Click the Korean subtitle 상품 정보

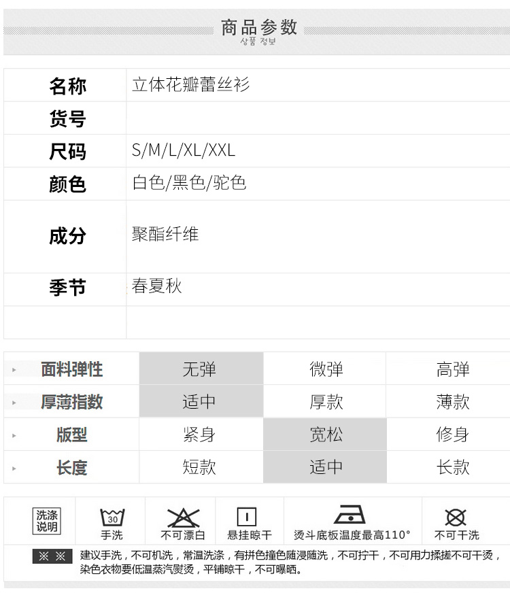[x=258, y=41]
